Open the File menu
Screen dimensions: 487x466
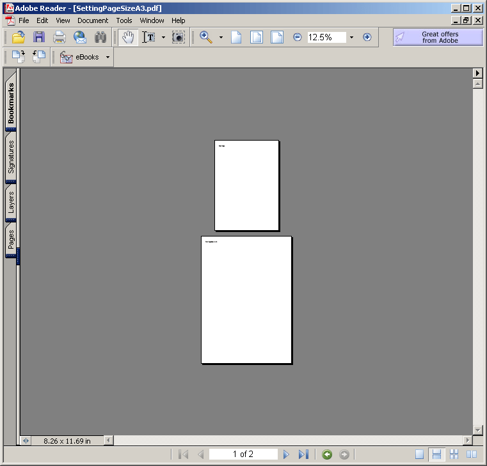point(24,20)
